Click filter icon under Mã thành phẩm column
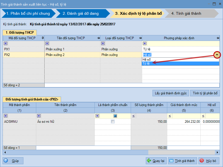The width and height of the screenshot is (223, 167). pos(6,116)
